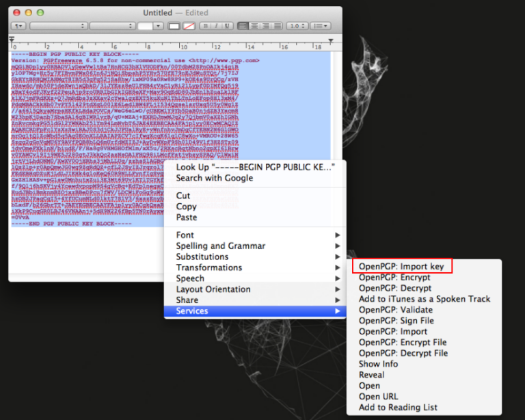Viewport: 525px width, 420px height.
Task: Select Look Up in the context menu
Action: pyautogui.click(x=255, y=167)
